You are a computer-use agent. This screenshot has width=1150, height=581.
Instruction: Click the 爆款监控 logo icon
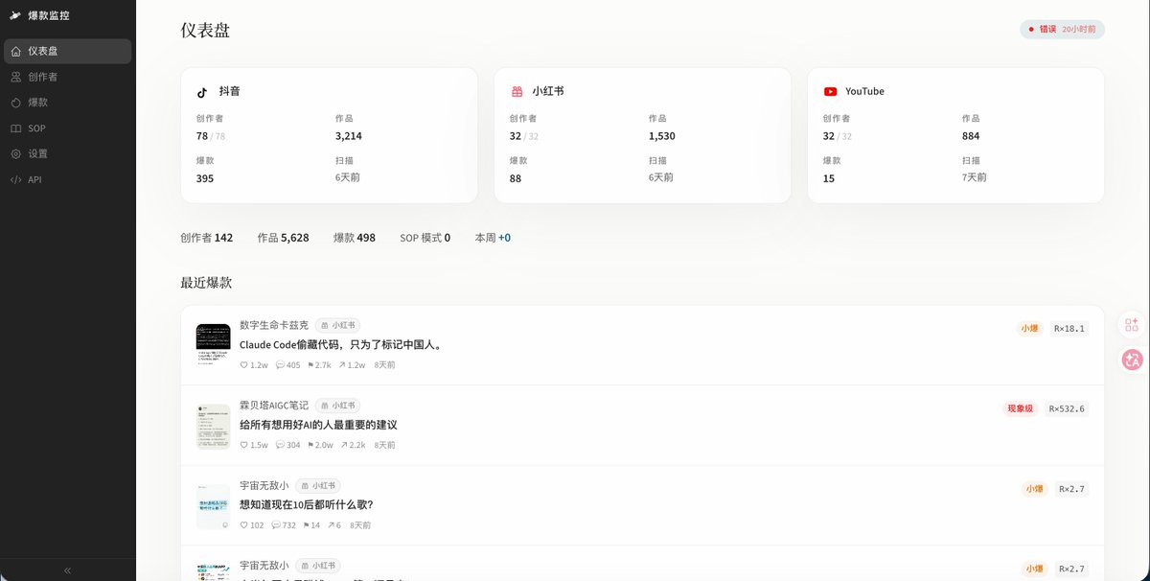tap(15, 15)
